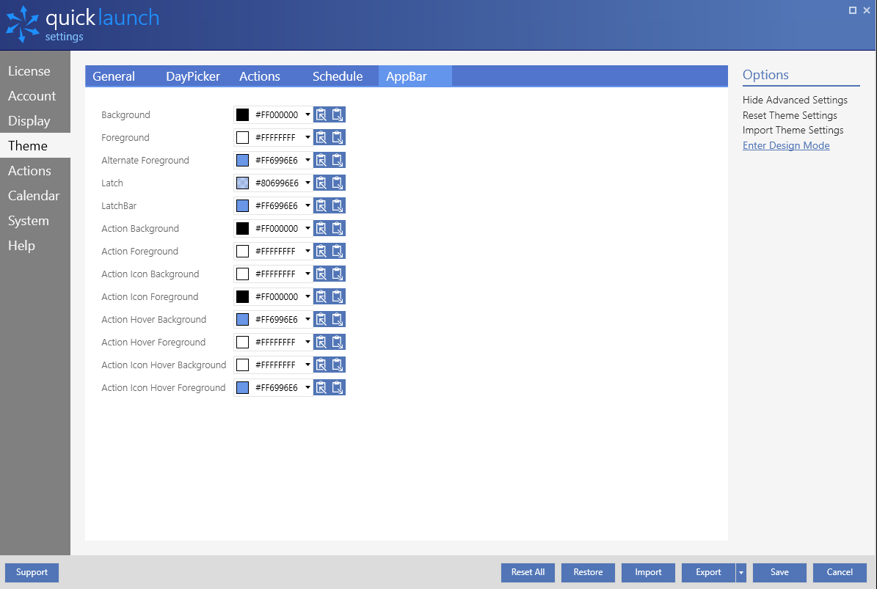Click Action Icon Foreground clipboard icon with down-right arrow
This screenshot has height=589, width=877.
pyautogui.click(x=338, y=297)
